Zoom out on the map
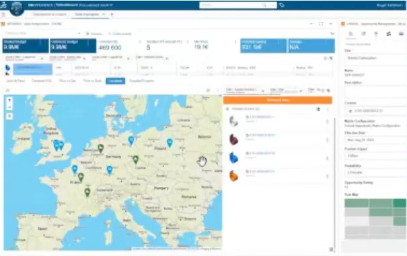Viewport: 407px width, 256px height. click(9, 107)
